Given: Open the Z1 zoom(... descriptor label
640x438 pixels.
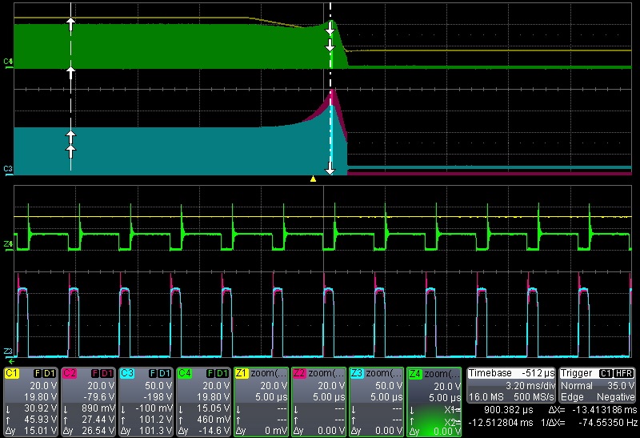Looking at the screenshot, I should (269, 373).
